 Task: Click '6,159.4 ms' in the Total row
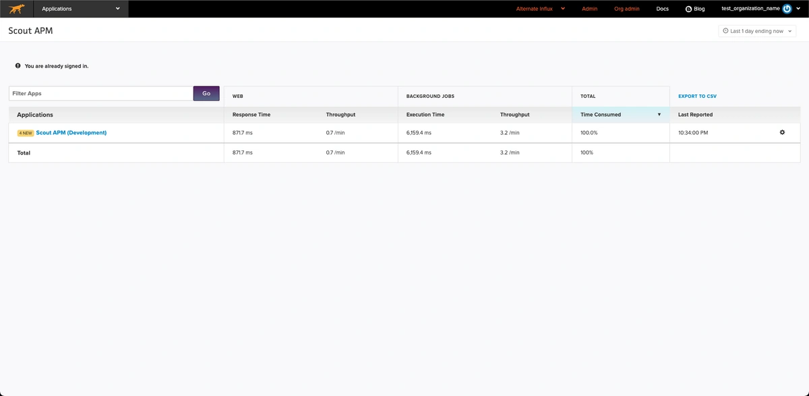[x=419, y=153]
